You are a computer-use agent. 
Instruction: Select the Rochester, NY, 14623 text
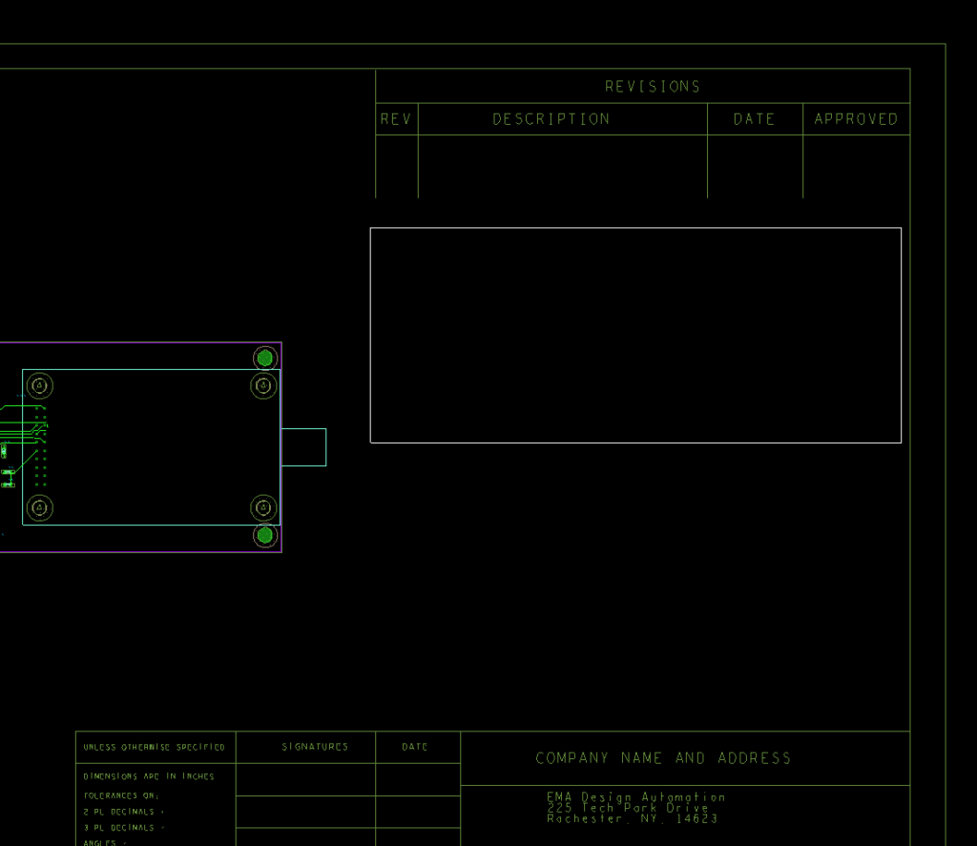[633, 818]
